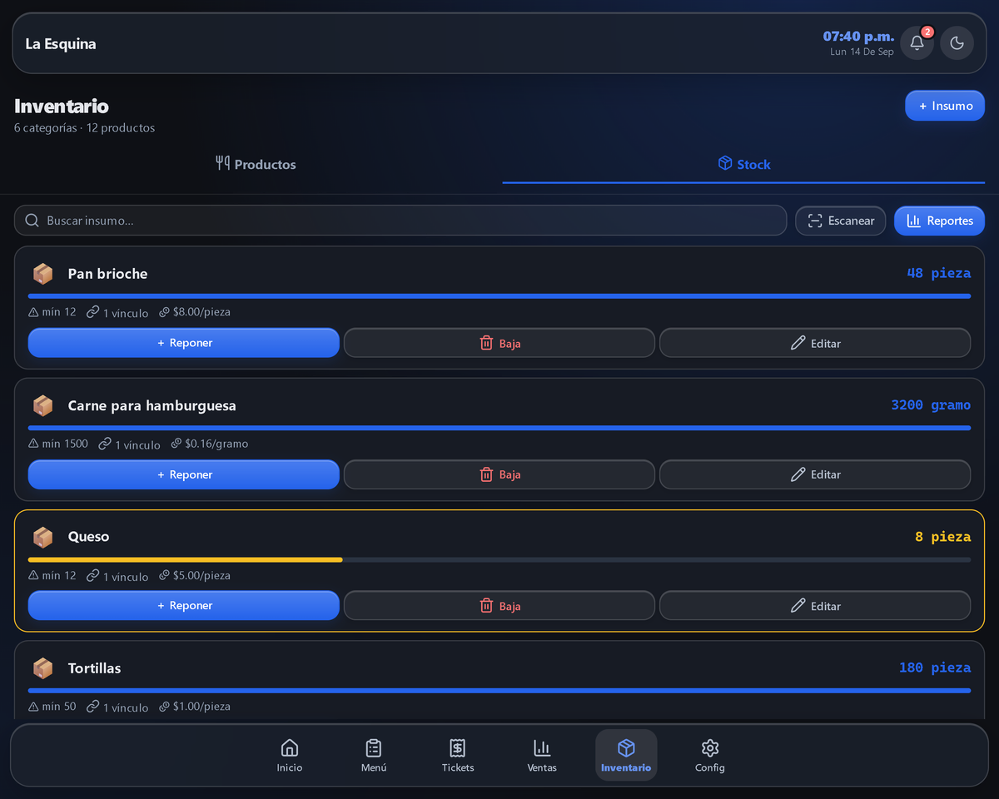Click the Carne para hamburguesa box icon
The image size is (999, 799).
pos(42,405)
